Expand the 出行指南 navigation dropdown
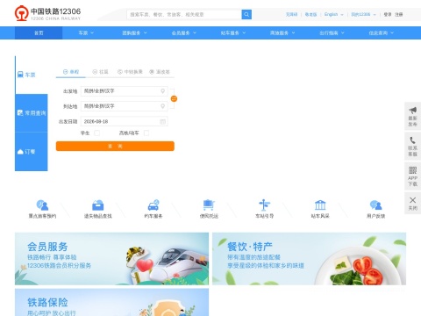Viewport: 421px width, 316px height. pyautogui.click(x=332, y=33)
